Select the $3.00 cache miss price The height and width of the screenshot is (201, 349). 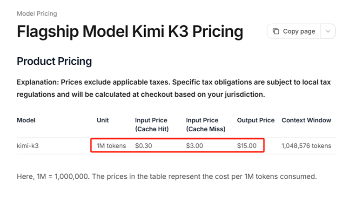[195, 146]
